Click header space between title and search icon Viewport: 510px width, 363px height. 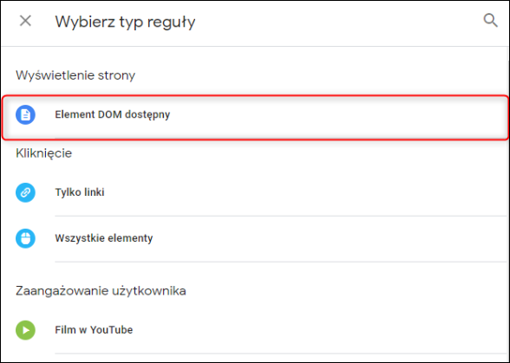coord(338,22)
